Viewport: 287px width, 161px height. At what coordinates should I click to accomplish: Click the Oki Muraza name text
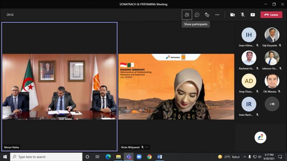click(270, 92)
